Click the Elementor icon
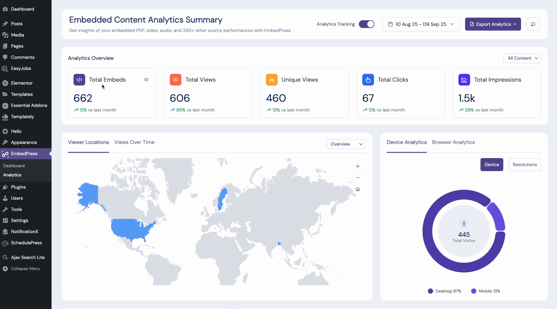 coord(5,83)
